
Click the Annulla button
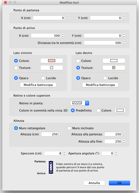coord(94,183)
